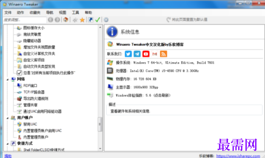Select 增加文件夹视图数量 tree item
The image size is (265, 158).
pos(39,47)
